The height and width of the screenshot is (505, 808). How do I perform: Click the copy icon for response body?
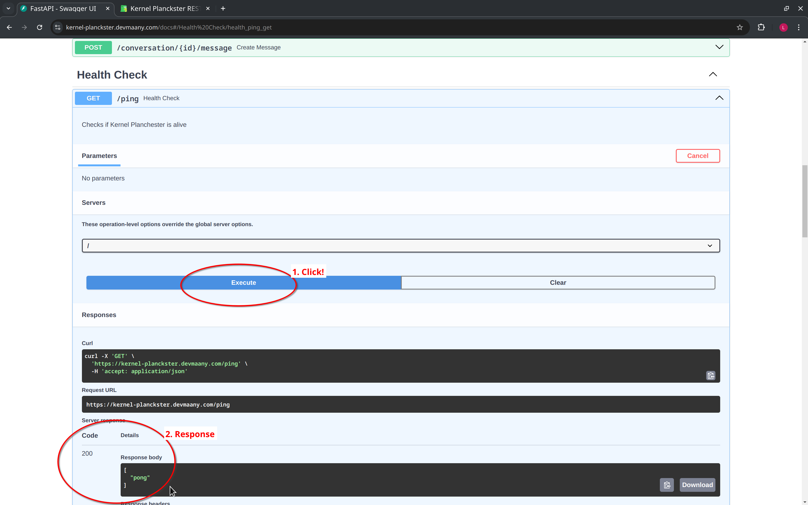[x=667, y=485]
